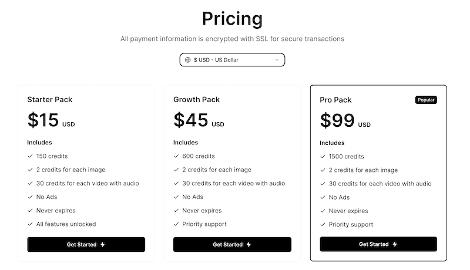Click lightning bolt icon in Starter Pack button
This screenshot has width=470, height=270.
pos(103,244)
